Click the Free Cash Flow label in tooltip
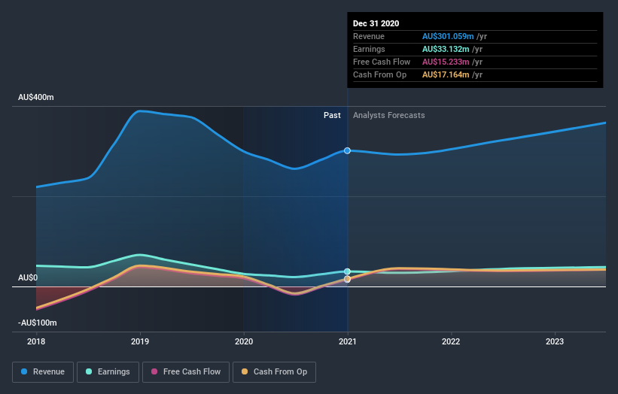This screenshot has width=618, height=394. [382, 62]
